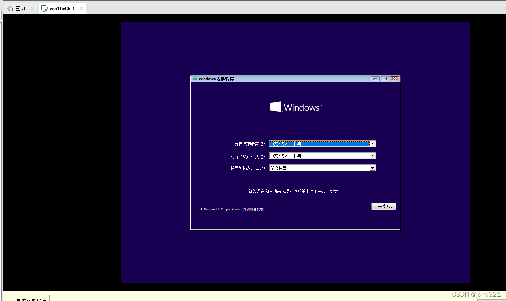Maximize the Windows 安装程序 window
This screenshot has height=301, width=506.
[385, 79]
